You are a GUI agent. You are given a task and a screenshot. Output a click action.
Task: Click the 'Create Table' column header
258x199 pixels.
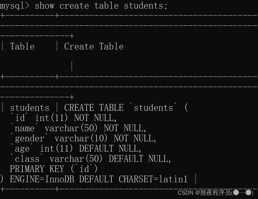(94, 46)
